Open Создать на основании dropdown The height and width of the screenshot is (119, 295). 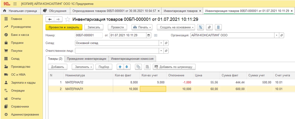pyautogui.click(x=176, y=27)
